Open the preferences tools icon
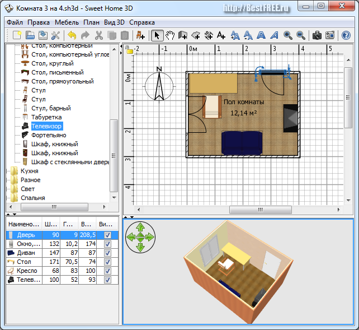 point(55,35)
